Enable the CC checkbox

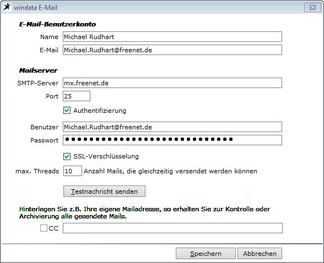(44, 228)
